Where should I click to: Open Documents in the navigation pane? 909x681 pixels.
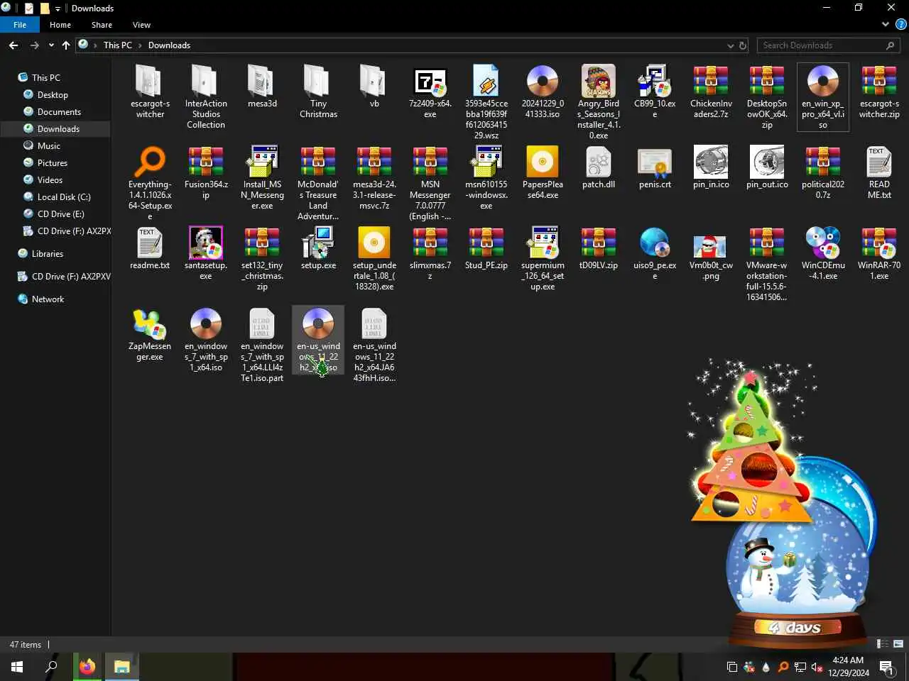pos(59,112)
